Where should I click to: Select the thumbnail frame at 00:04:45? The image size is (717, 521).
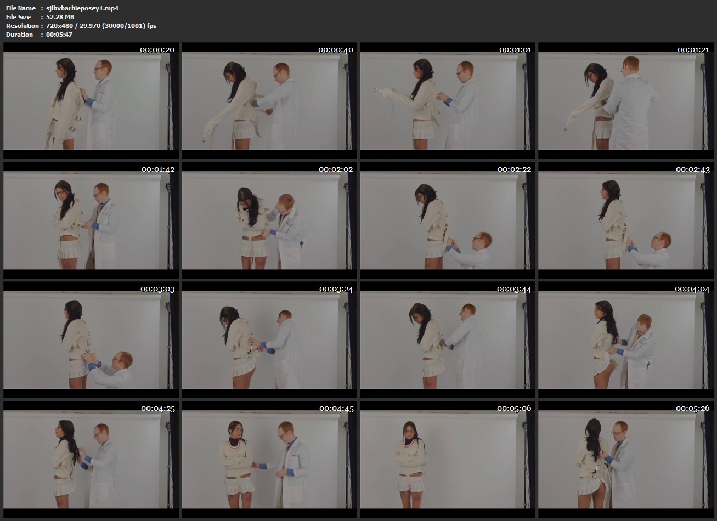pyautogui.click(x=269, y=460)
